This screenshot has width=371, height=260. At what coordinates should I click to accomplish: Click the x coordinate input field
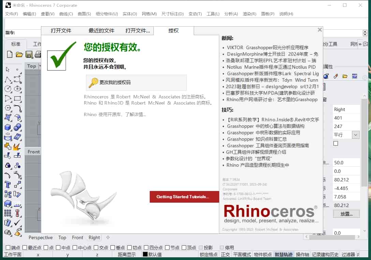pos(38,254)
